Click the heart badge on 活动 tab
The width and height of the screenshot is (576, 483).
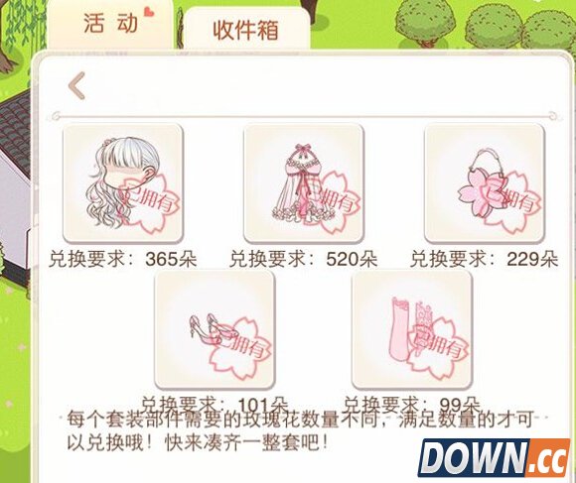tap(149, 12)
